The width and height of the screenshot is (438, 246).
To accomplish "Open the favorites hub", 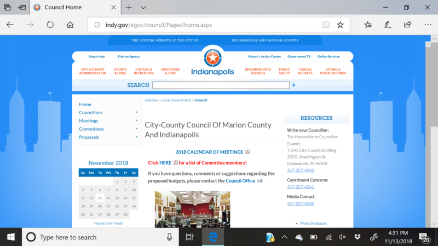I will (x=368, y=25).
